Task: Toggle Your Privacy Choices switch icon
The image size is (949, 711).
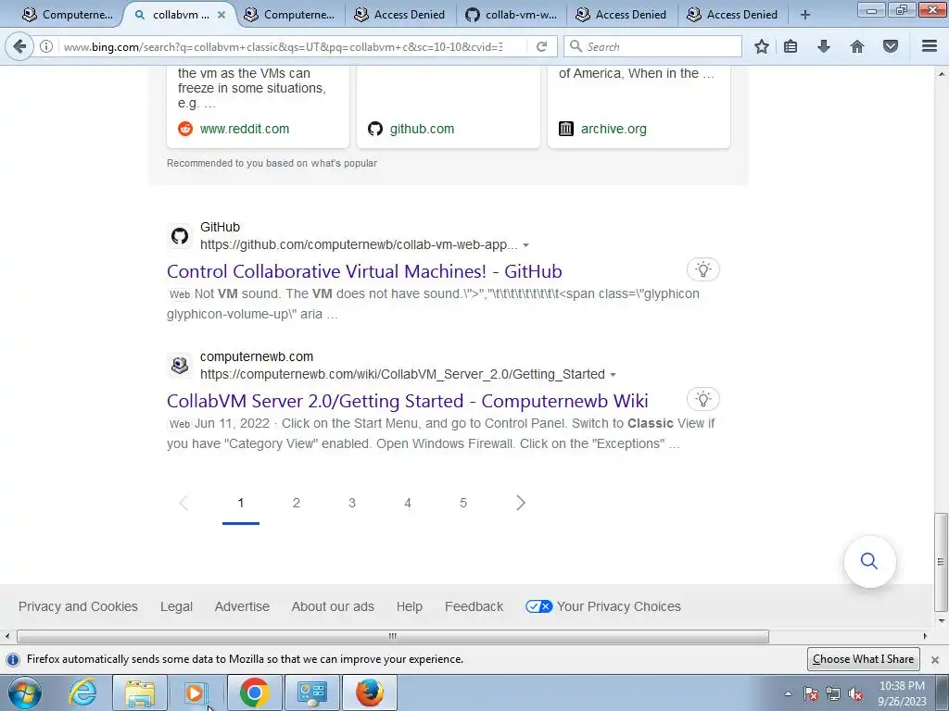Action: [538, 606]
